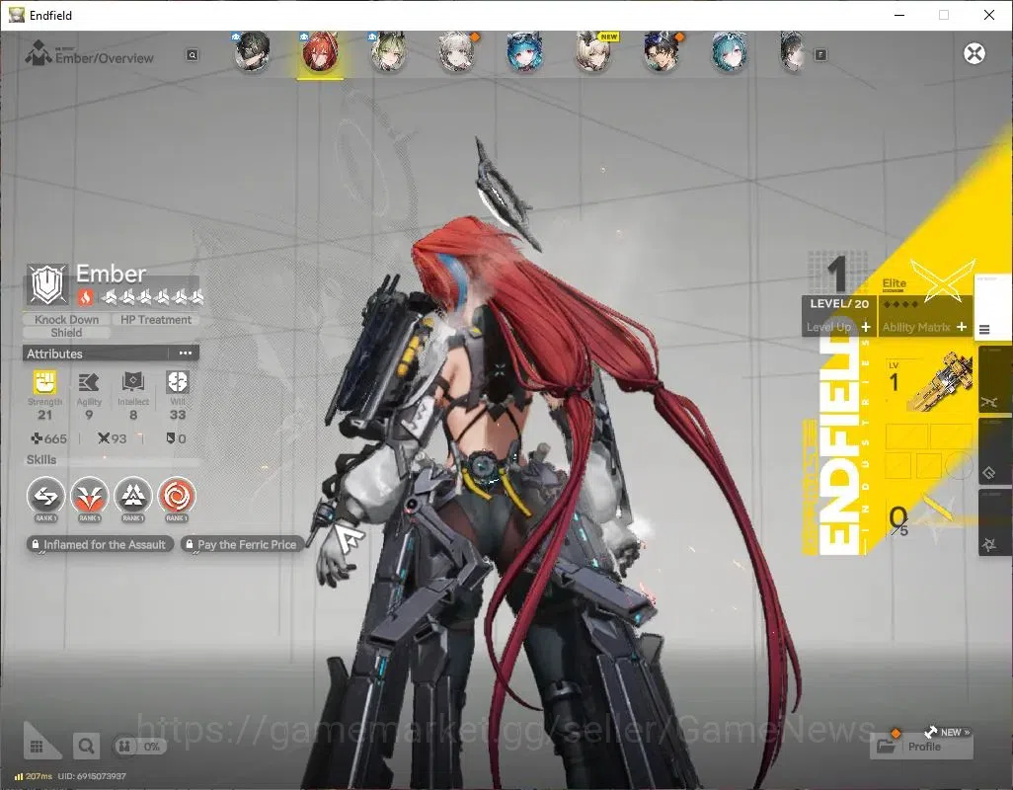This screenshot has width=1013, height=790.
Task: Expand Attributes details with three dots
Action: click(186, 354)
